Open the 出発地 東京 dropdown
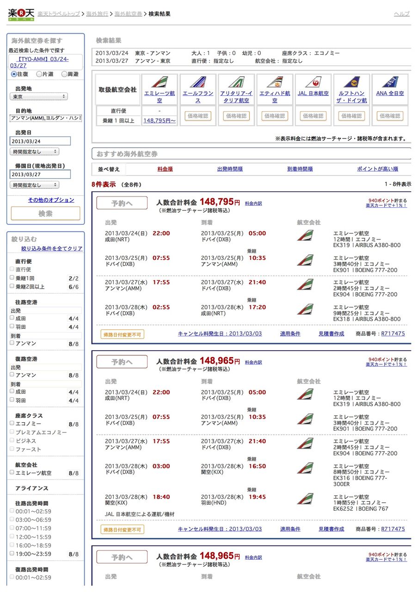 click(39, 97)
